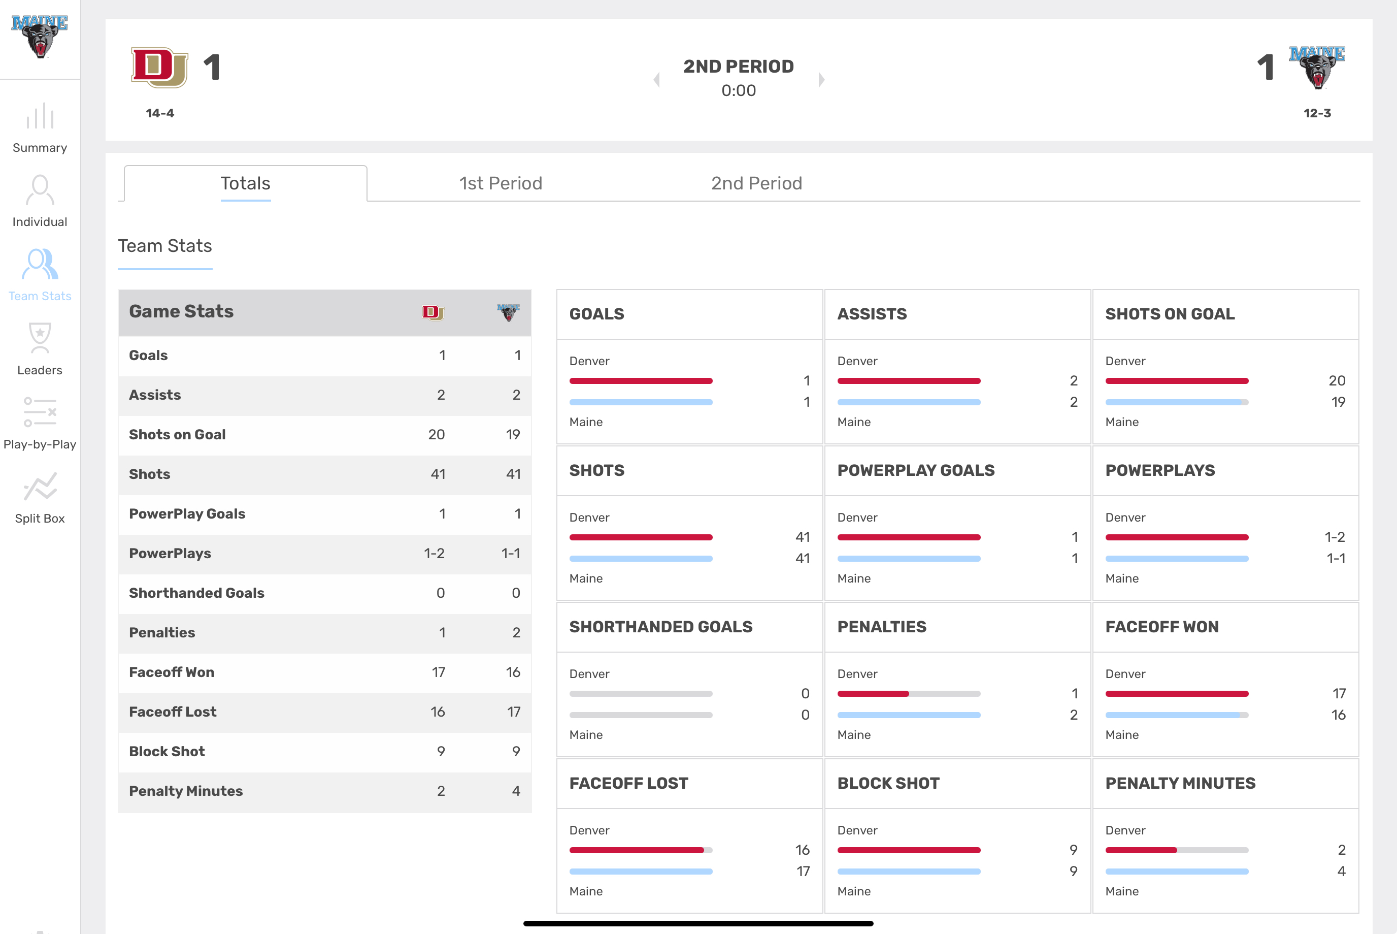1397x934 pixels.
Task: Click the POWERPLAY GOALS card title
Action: pos(915,471)
